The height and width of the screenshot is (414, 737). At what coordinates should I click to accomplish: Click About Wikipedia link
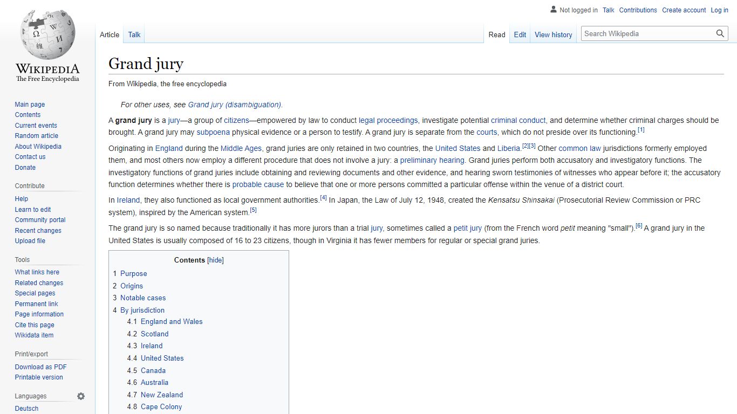[38, 147]
